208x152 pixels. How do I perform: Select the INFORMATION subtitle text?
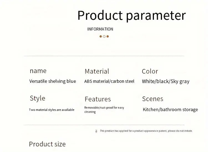(x=100, y=29)
